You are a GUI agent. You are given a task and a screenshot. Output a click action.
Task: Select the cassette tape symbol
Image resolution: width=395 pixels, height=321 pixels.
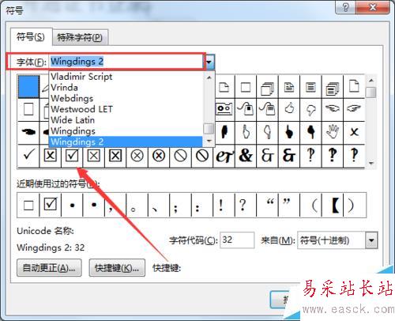tap(224, 109)
